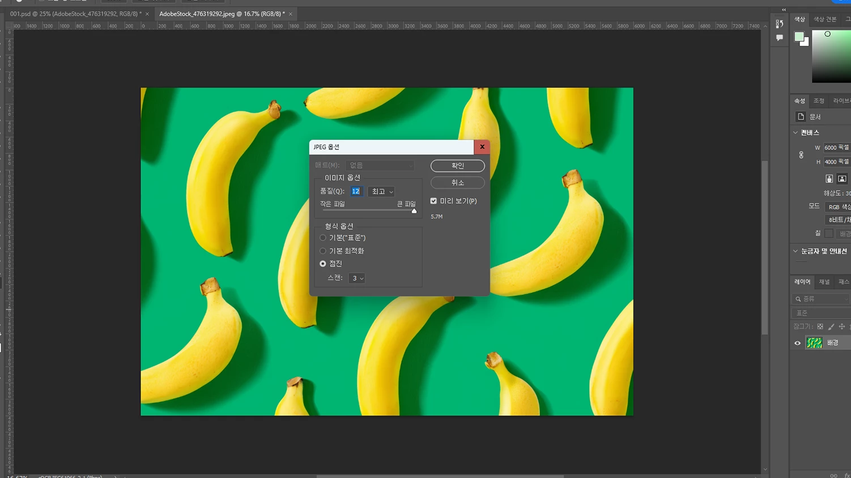The width and height of the screenshot is (851, 478).
Task: Click the file size quality slider handle
Action: coord(414,210)
